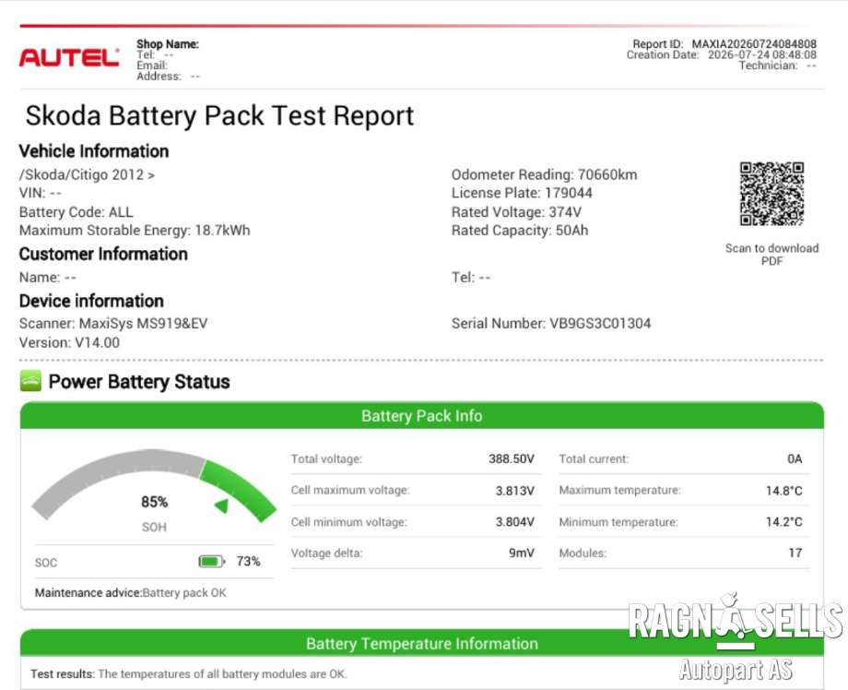Viewport: 848px width, 690px height.
Task: Click the Shop Name label
Action: click(x=168, y=44)
